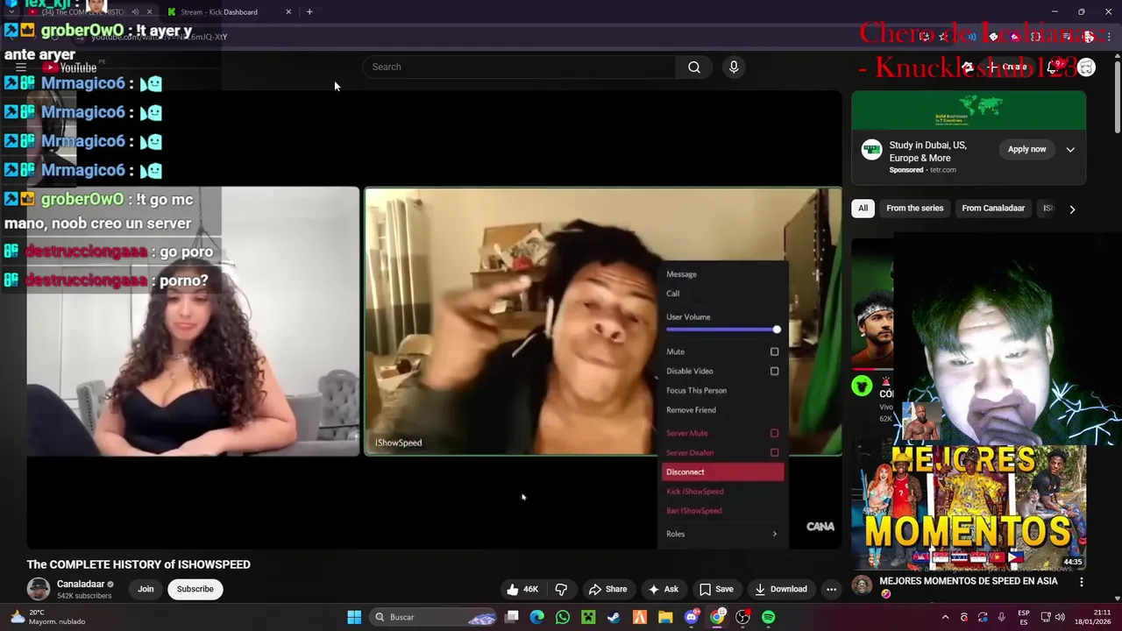Click the search magnifier button
1122x631 pixels.
pos(693,67)
